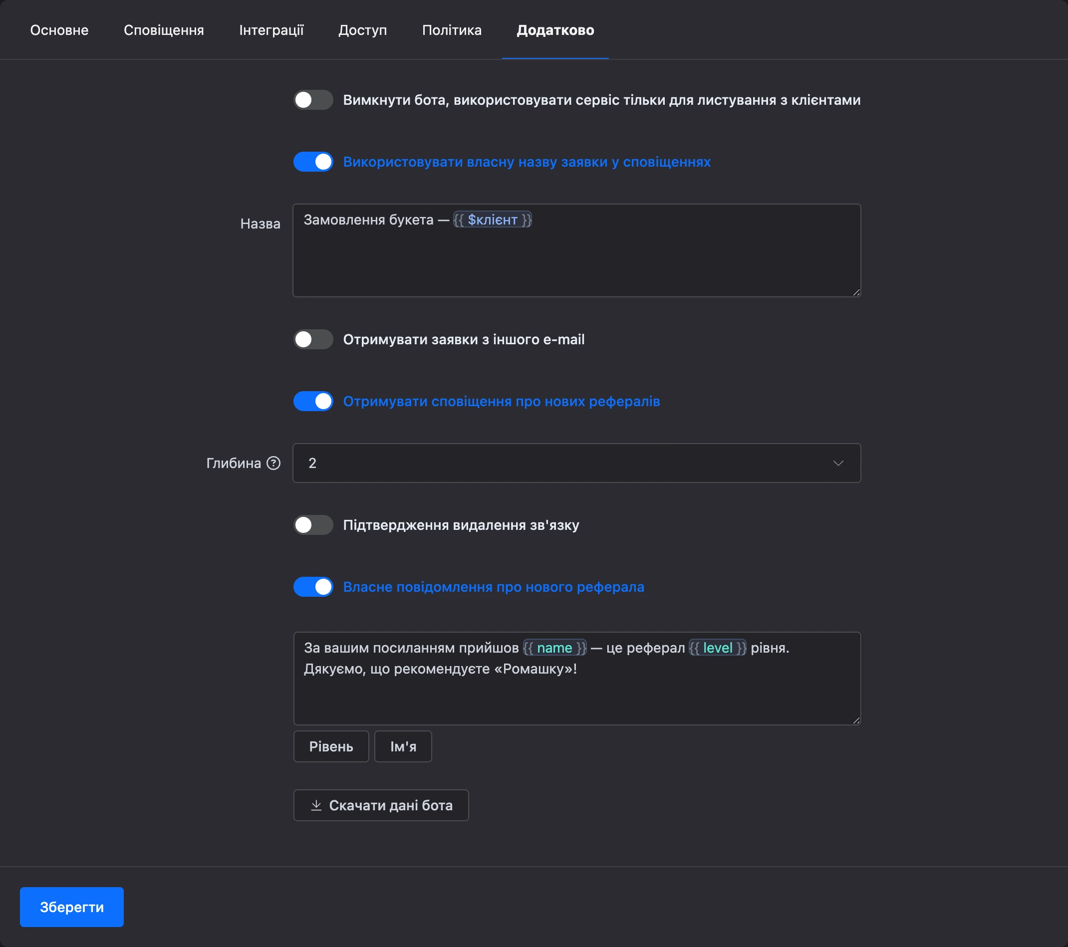The height and width of the screenshot is (947, 1068).
Task: Enable Підтвердження видалення зв'язку switch
Action: (x=313, y=525)
